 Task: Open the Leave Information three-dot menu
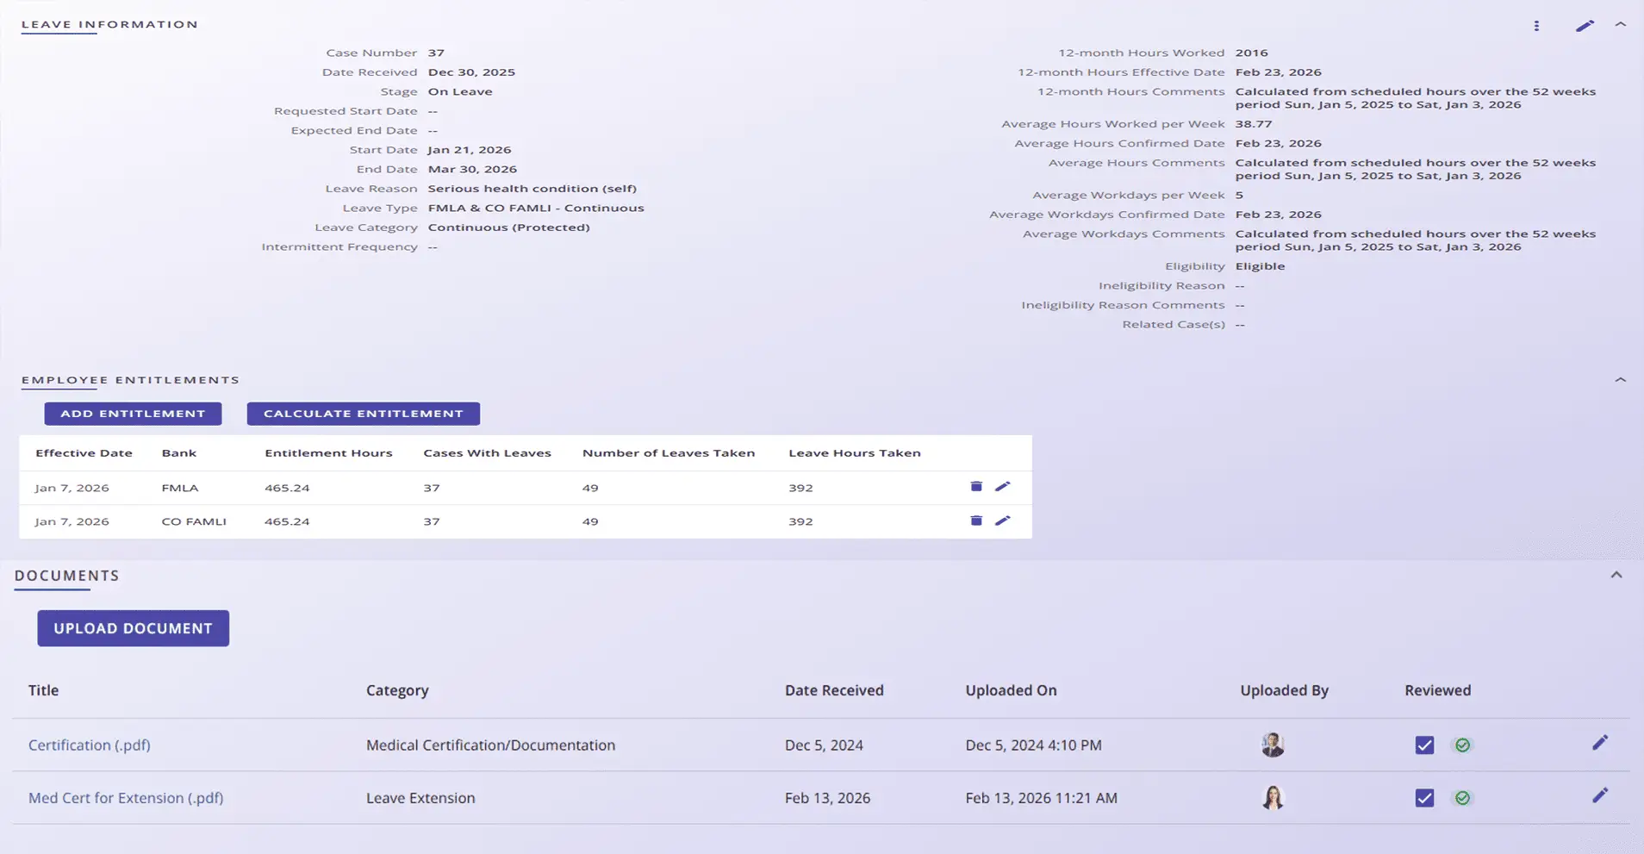click(1536, 26)
